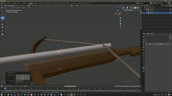This screenshot has height=96, width=172.
Task: Switch to the Sculpting workspace tab
Action: [42, 3]
